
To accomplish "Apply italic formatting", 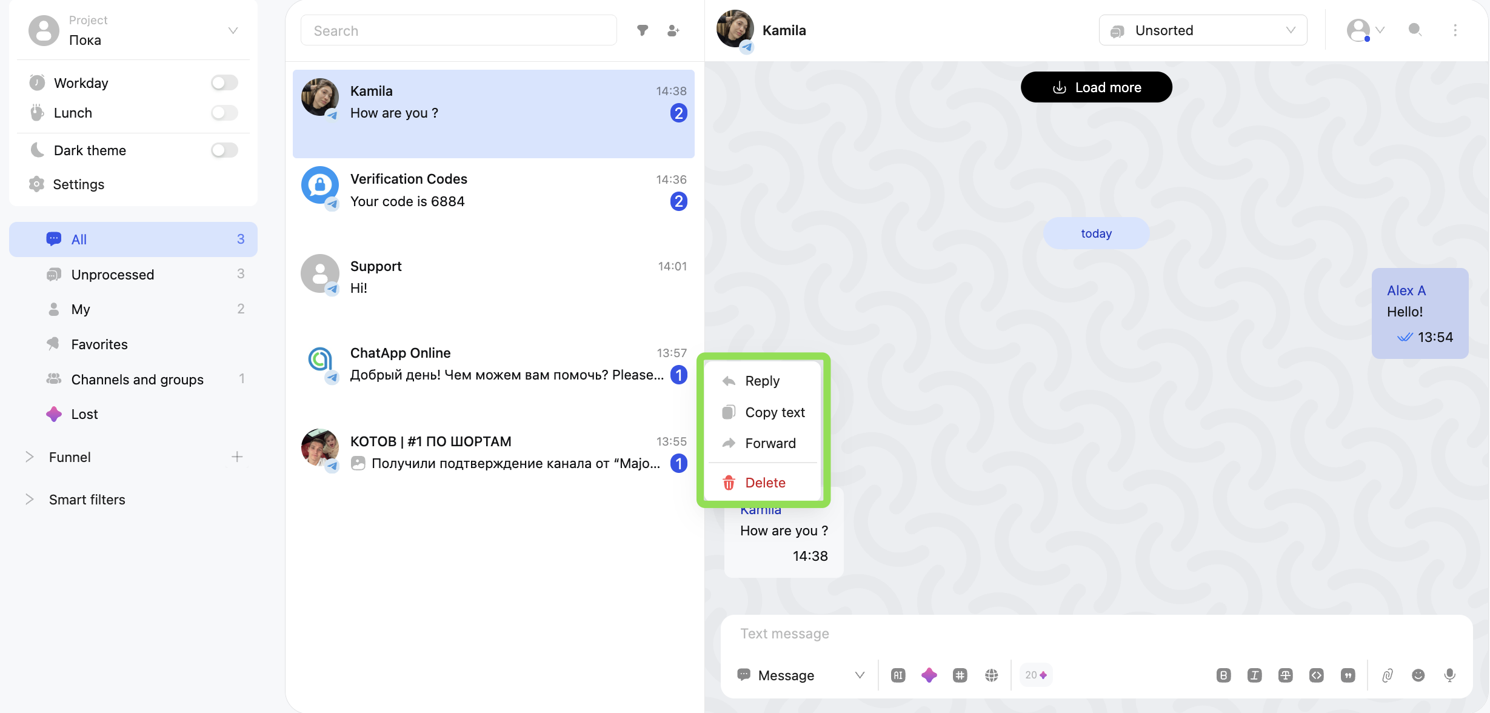I will 1254,675.
